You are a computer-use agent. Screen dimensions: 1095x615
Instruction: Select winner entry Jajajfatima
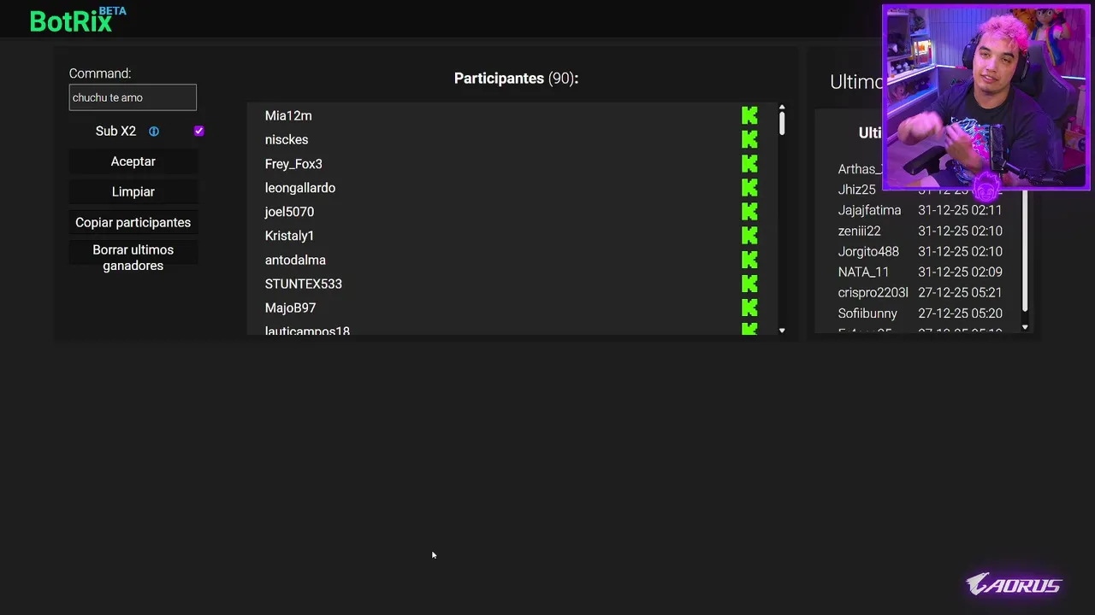click(869, 210)
